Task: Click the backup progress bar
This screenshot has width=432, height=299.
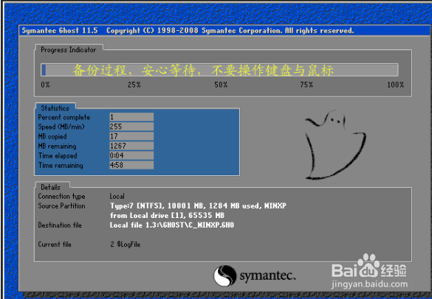Action: (x=219, y=70)
